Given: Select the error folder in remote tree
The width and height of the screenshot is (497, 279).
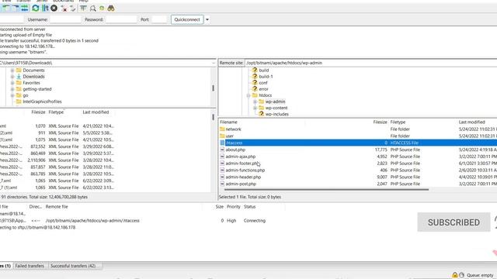Looking at the screenshot, I should [x=263, y=89].
